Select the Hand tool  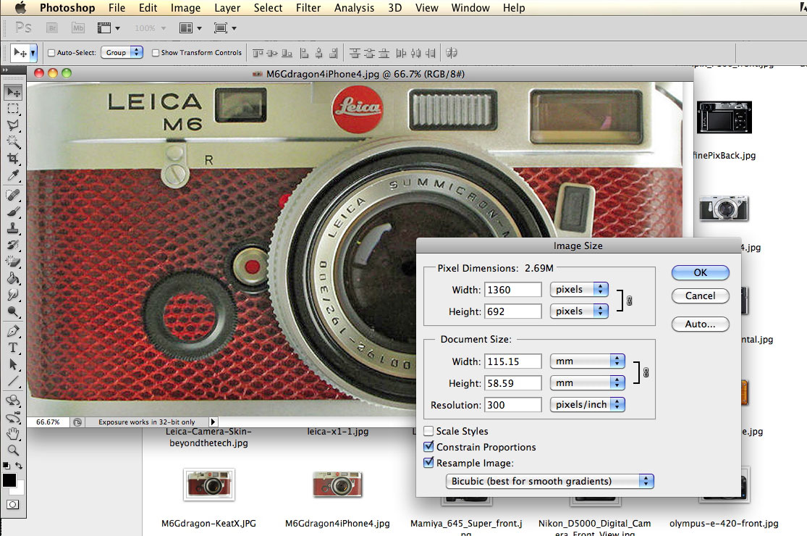pyautogui.click(x=13, y=434)
